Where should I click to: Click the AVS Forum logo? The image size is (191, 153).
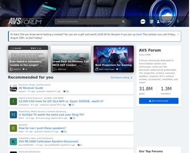[25, 21]
